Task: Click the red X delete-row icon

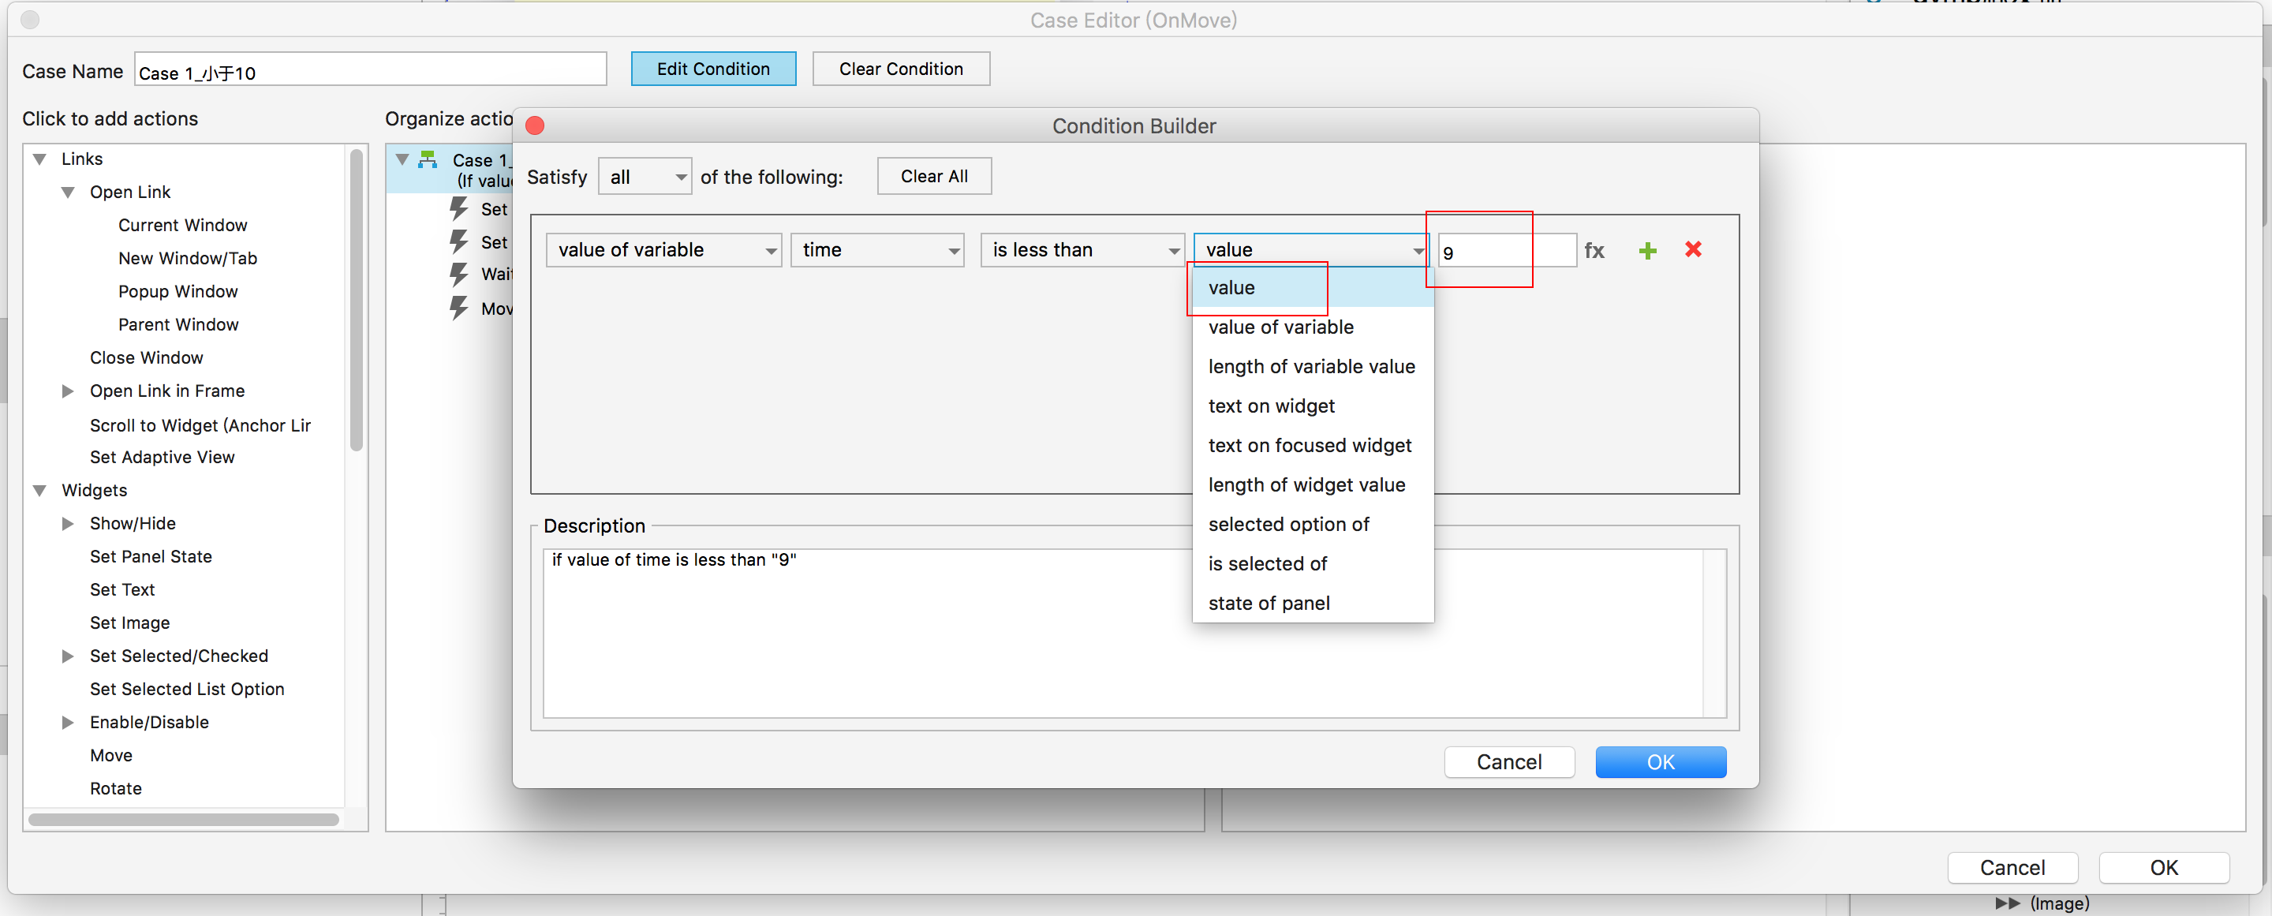Action: point(1692,250)
